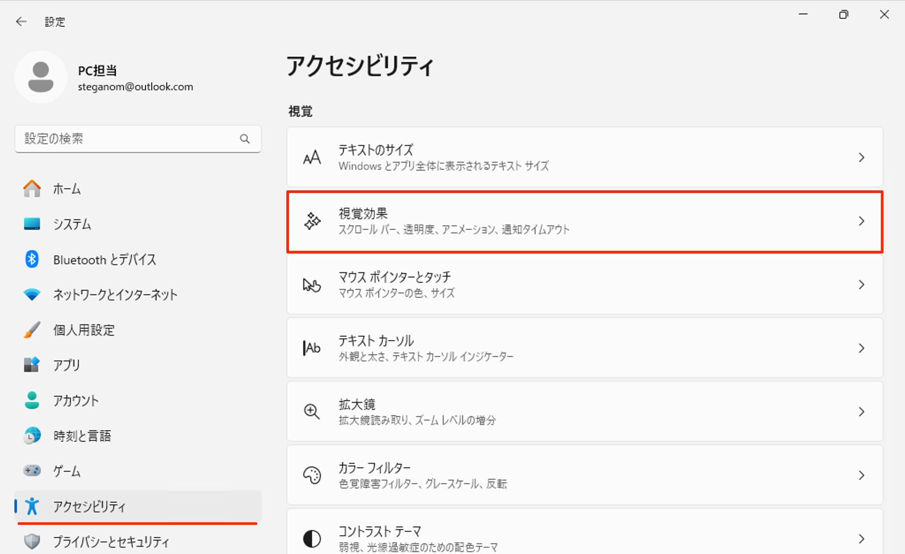Image resolution: width=905 pixels, height=554 pixels.
Task: Click the 個人用設定 brush icon
Action: point(32,330)
